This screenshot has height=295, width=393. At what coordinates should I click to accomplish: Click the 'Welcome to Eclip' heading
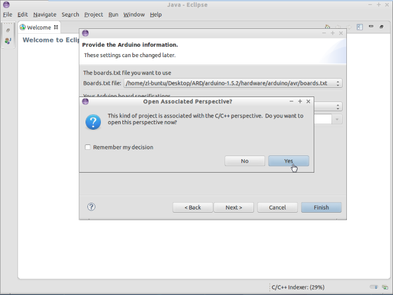(x=51, y=40)
